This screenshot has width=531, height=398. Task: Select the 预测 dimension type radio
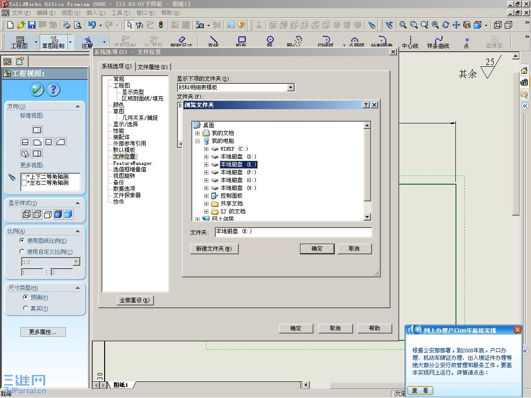pos(25,297)
